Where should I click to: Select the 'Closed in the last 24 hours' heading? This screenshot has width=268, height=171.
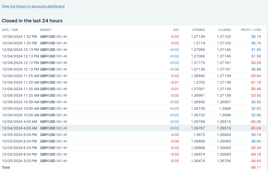32,21
